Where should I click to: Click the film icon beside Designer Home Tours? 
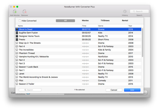coord(17,36)
